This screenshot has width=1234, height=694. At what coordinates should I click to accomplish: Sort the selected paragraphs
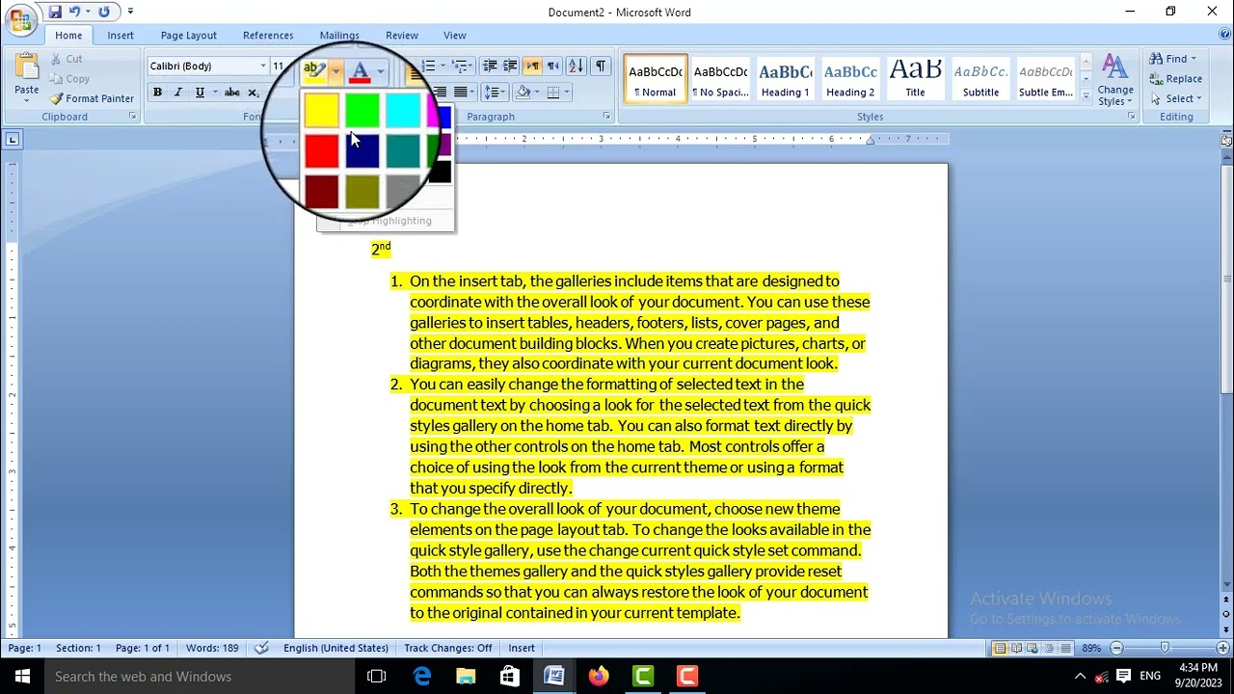click(576, 66)
